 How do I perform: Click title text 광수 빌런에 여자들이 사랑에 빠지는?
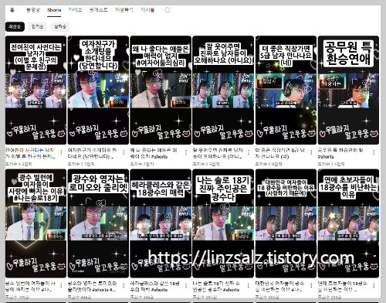[x=30, y=287]
